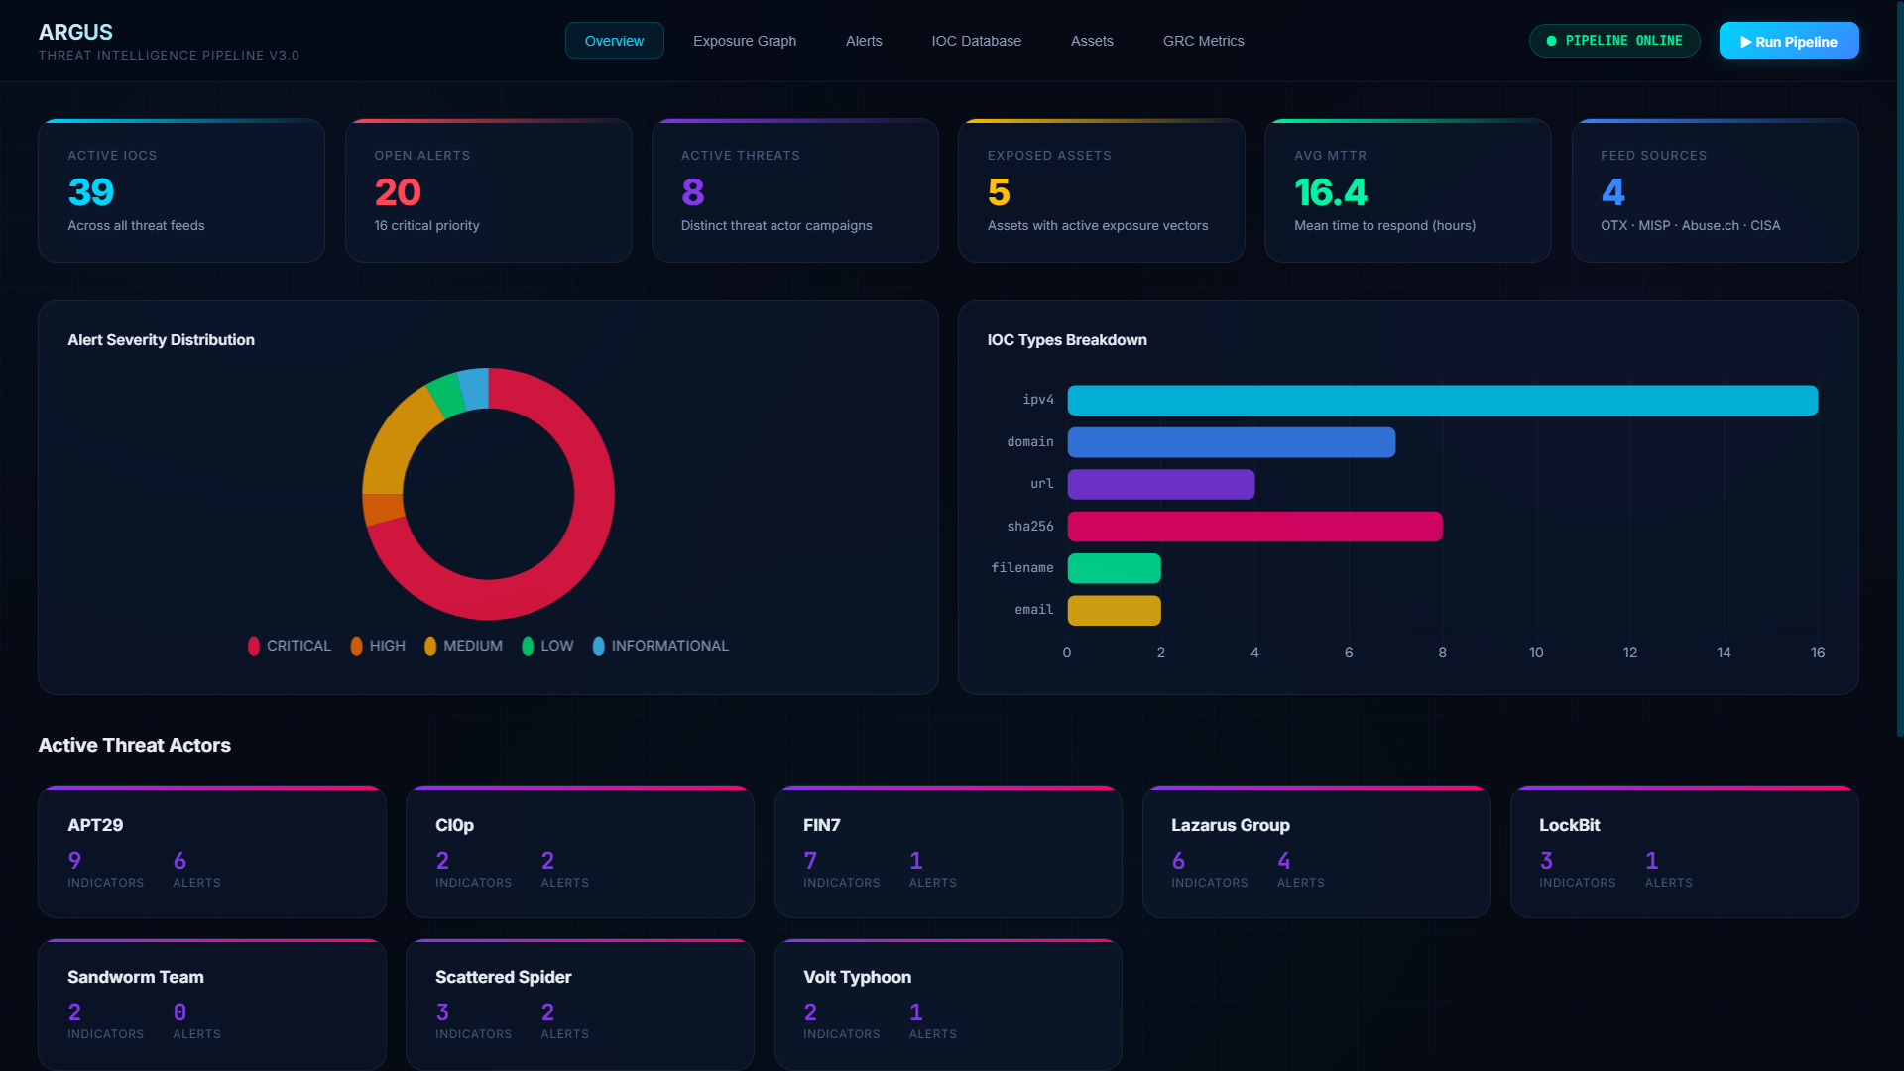Click the Pipeline Online status badge

[1614, 41]
